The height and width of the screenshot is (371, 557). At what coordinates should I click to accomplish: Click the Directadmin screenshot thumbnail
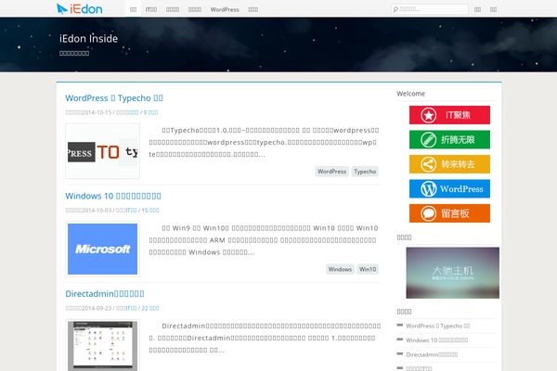pos(103,345)
